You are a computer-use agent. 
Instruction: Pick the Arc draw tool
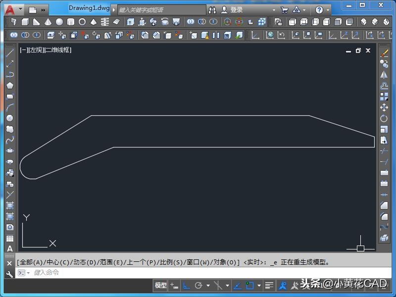[9, 107]
